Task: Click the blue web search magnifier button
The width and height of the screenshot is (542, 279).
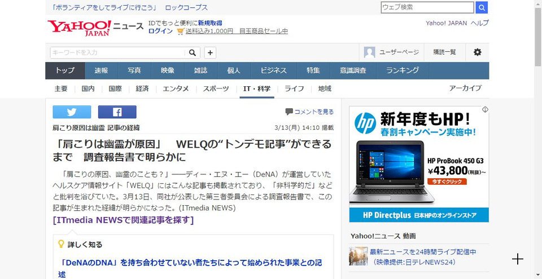Action: pyautogui.click(x=481, y=7)
